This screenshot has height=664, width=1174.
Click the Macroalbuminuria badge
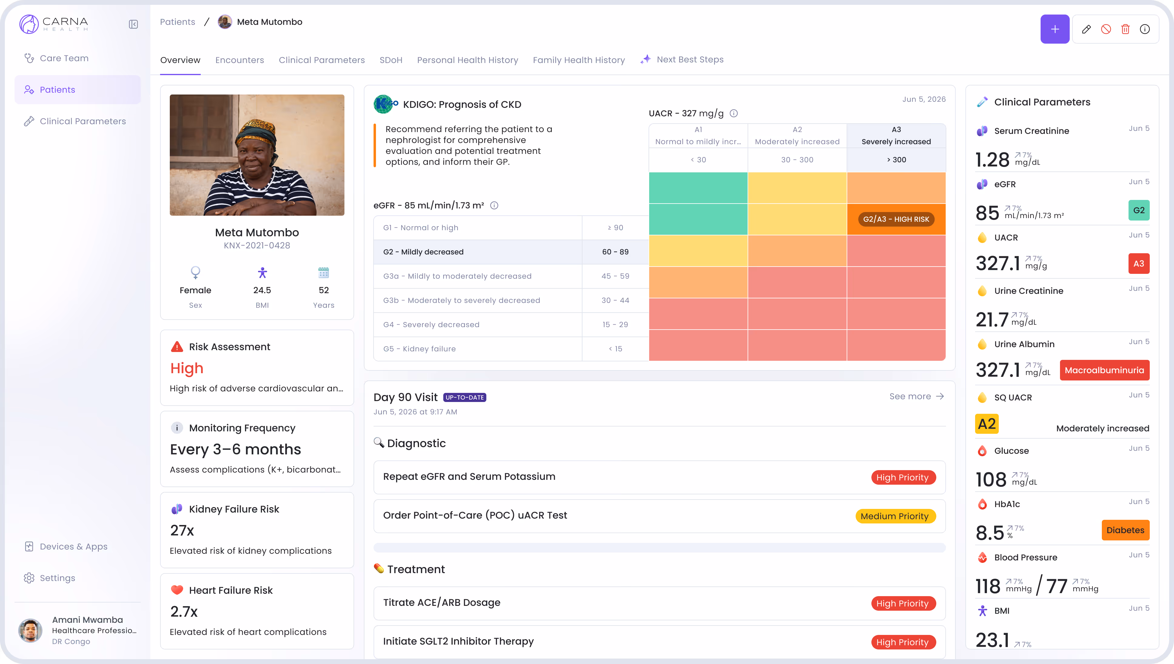click(x=1104, y=370)
